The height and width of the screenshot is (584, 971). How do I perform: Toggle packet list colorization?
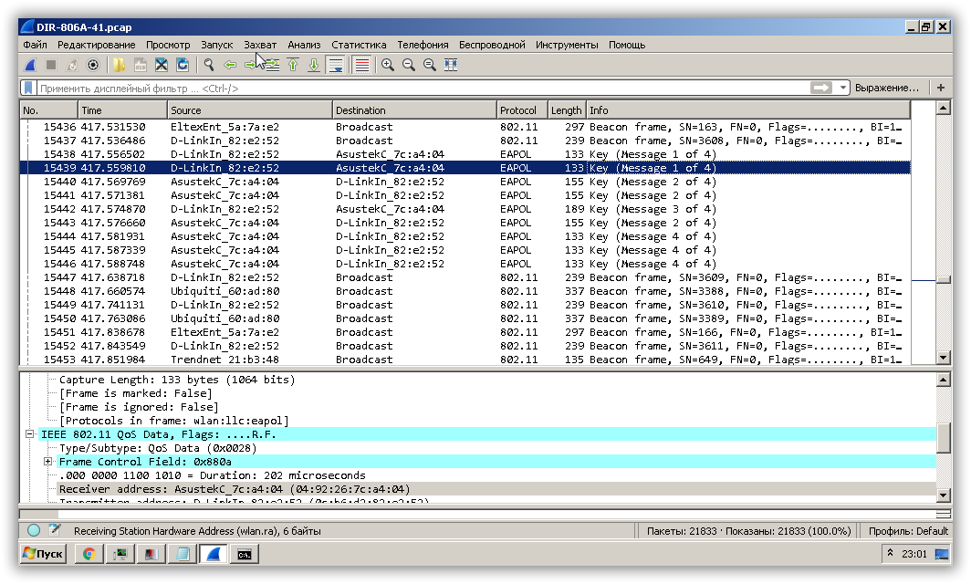362,65
